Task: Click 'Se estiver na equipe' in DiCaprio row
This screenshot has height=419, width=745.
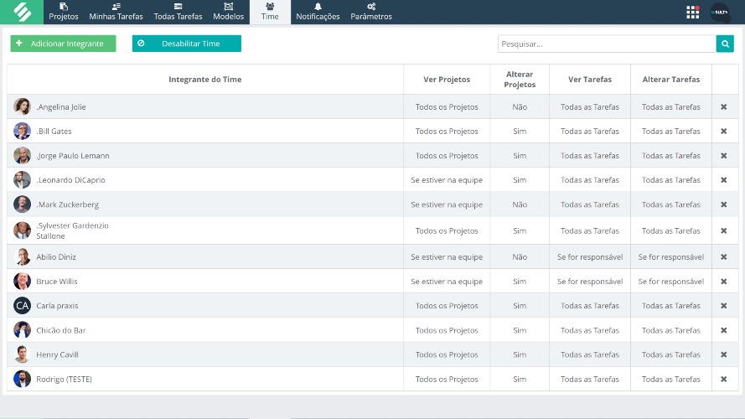Action: click(x=447, y=180)
